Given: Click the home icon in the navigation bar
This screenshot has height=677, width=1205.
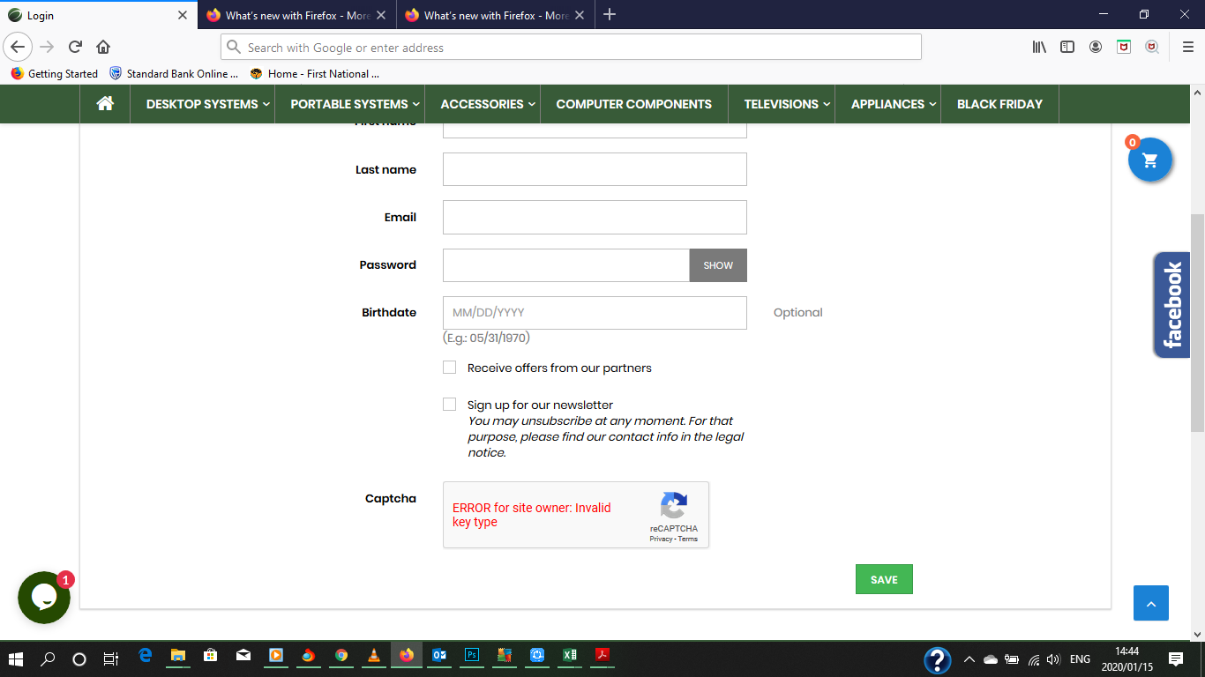Looking at the screenshot, I should coord(105,103).
